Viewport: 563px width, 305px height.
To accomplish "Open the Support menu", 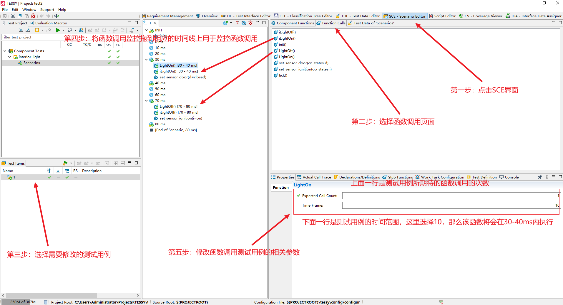I will click(x=47, y=9).
